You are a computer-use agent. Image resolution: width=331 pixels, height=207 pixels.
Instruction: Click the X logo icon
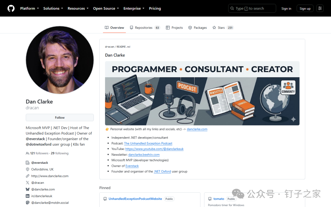coord(28,183)
